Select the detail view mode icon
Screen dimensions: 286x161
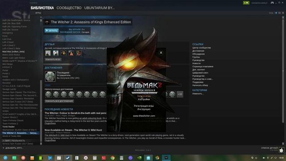(x=276, y=13)
